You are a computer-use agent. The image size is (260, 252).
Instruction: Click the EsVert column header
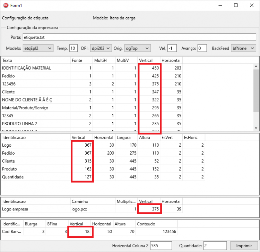171,138
